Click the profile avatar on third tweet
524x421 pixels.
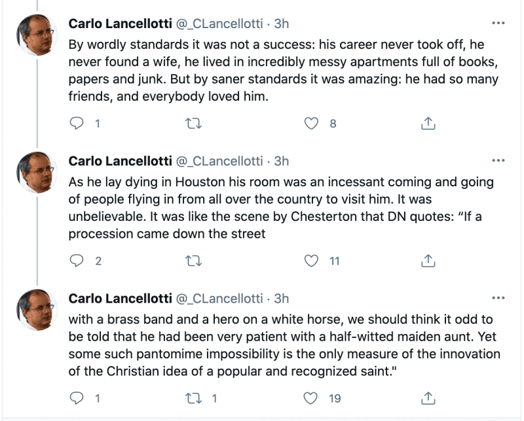tap(36, 309)
